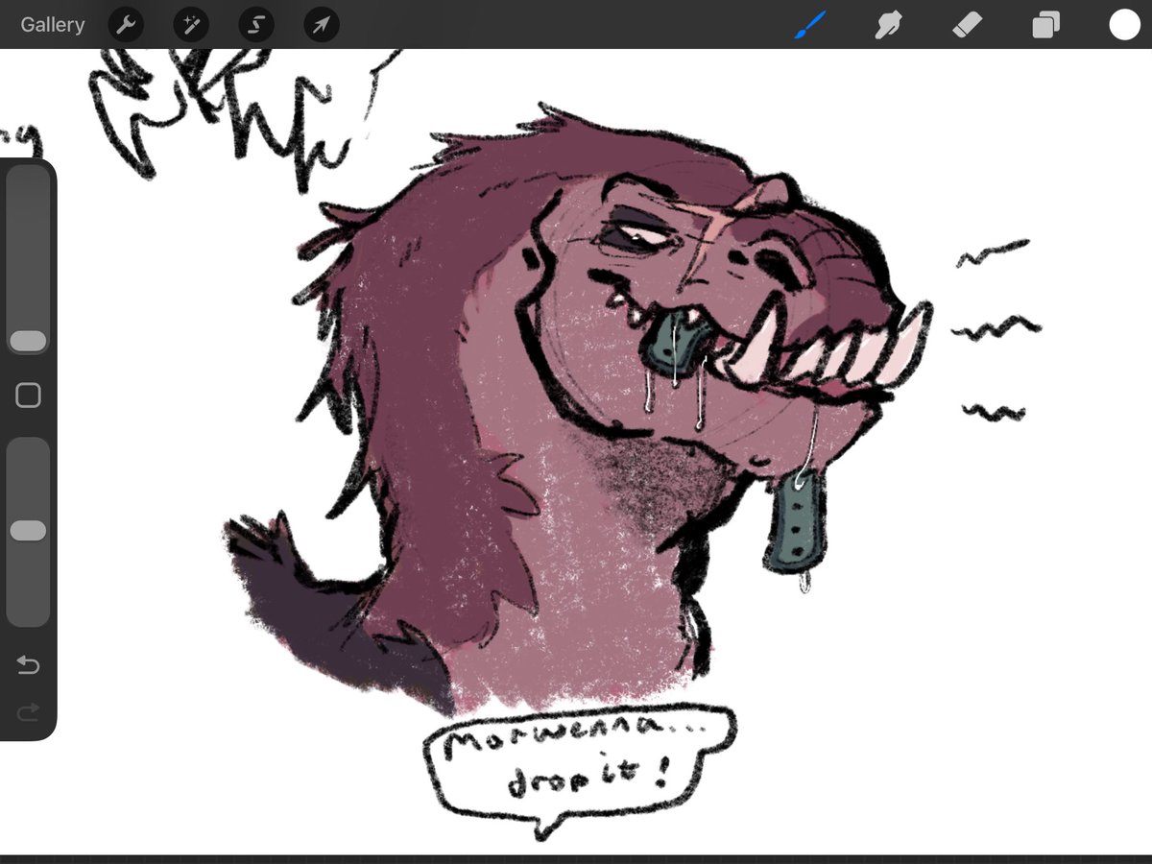Viewport: 1152px width, 864px height.
Task: Open the white color picker disc
Action: point(1124,25)
